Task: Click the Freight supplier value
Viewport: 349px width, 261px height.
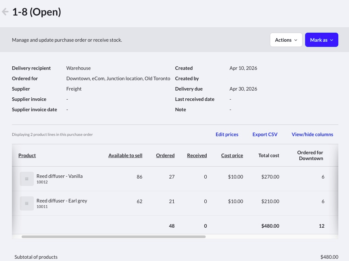Action: pyautogui.click(x=74, y=89)
